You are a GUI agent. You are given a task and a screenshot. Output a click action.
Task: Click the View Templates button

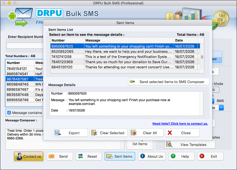190,145
